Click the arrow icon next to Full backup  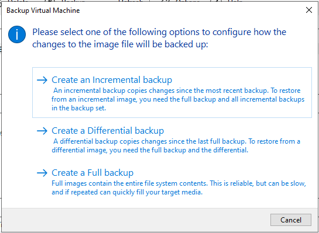pos(42,173)
